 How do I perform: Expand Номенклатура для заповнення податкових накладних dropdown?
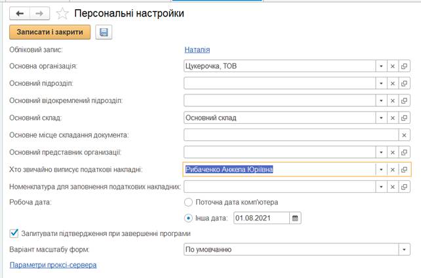pos(380,187)
